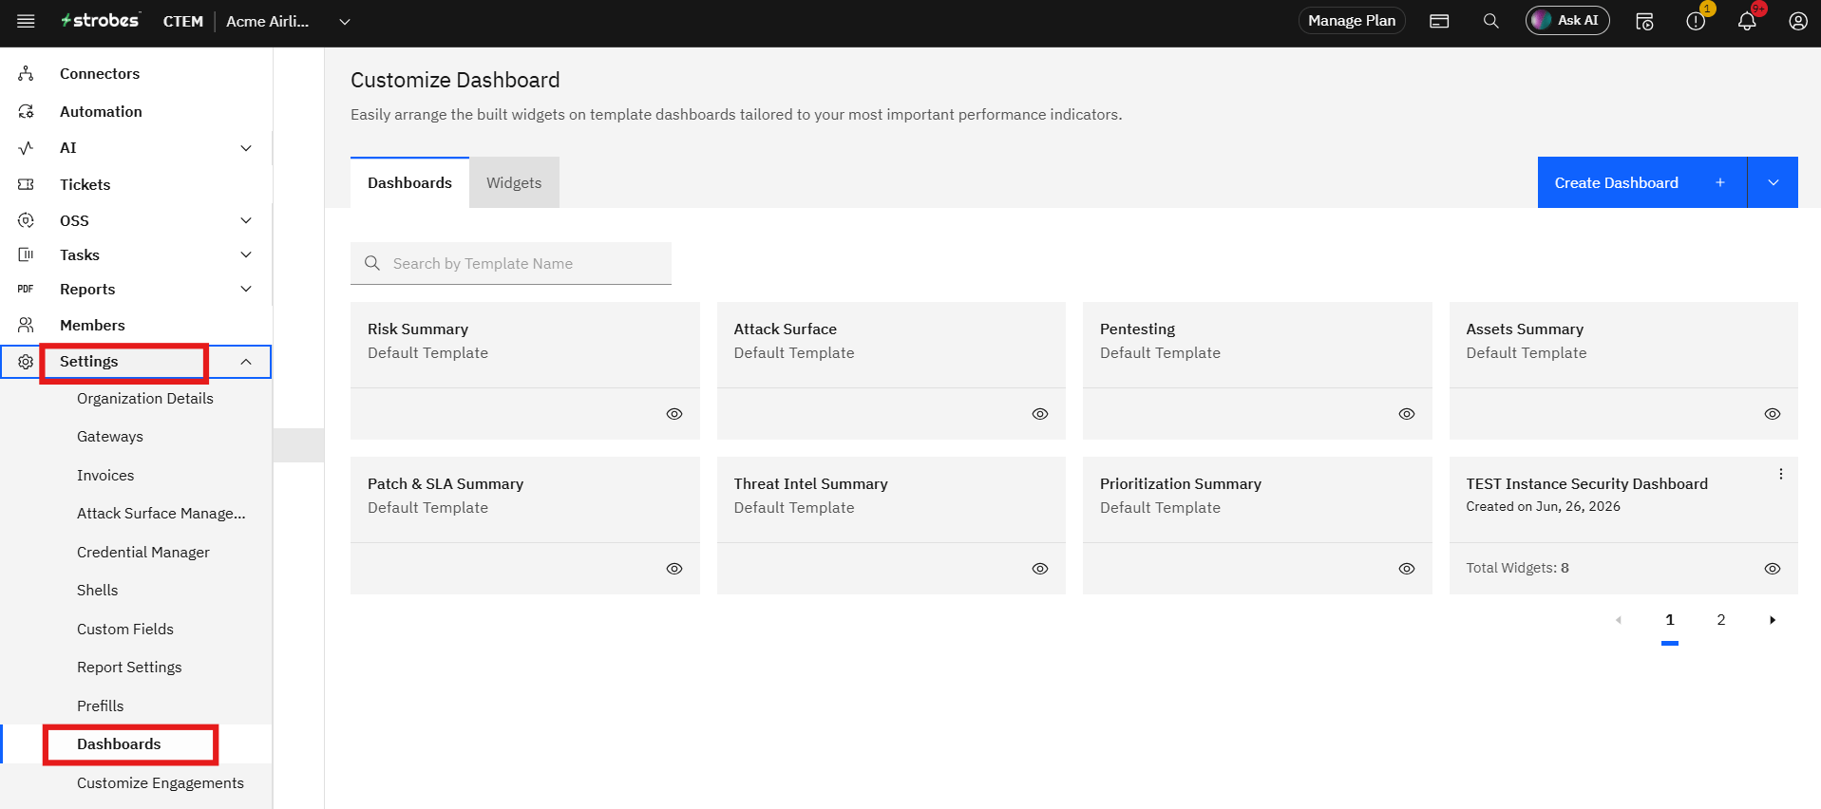View the Pentesting template
This screenshot has height=809, width=1821.
[1407, 414]
